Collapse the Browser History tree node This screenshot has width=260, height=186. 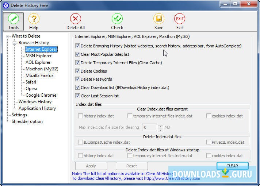(15, 43)
